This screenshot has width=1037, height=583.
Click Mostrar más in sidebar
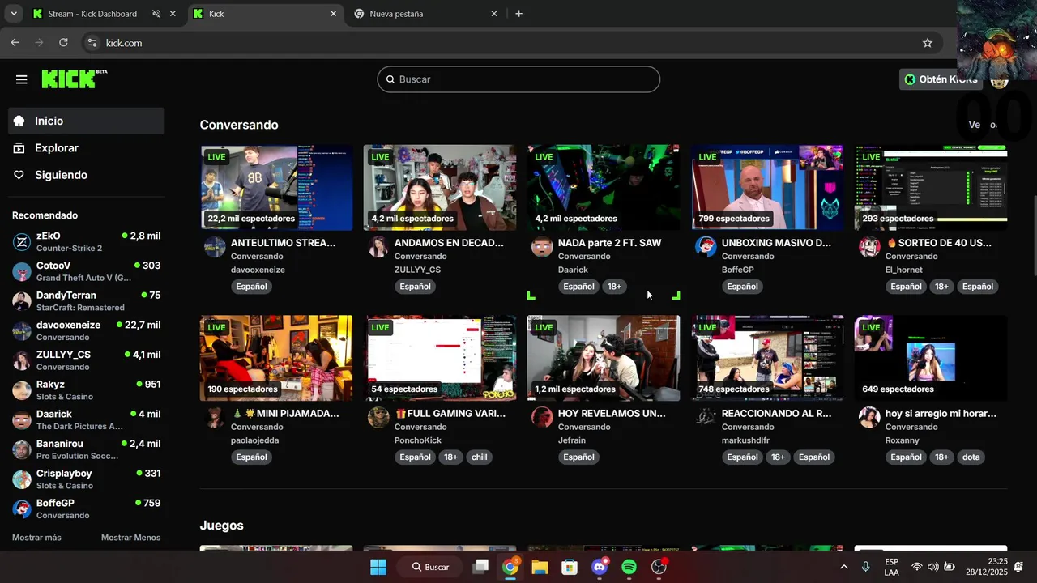pyautogui.click(x=36, y=538)
